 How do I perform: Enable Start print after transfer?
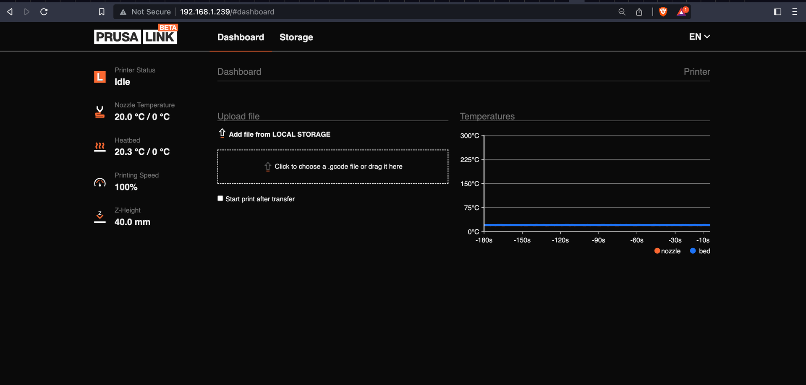pyautogui.click(x=220, y=198)
